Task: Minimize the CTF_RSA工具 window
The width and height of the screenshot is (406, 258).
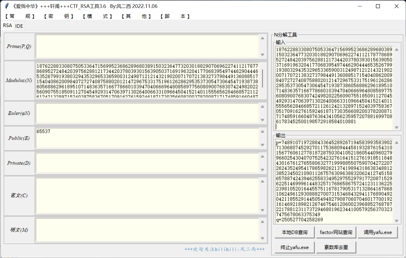Action: pos(360,6)
